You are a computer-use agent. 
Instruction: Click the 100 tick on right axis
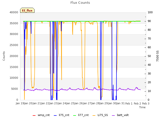150,12
